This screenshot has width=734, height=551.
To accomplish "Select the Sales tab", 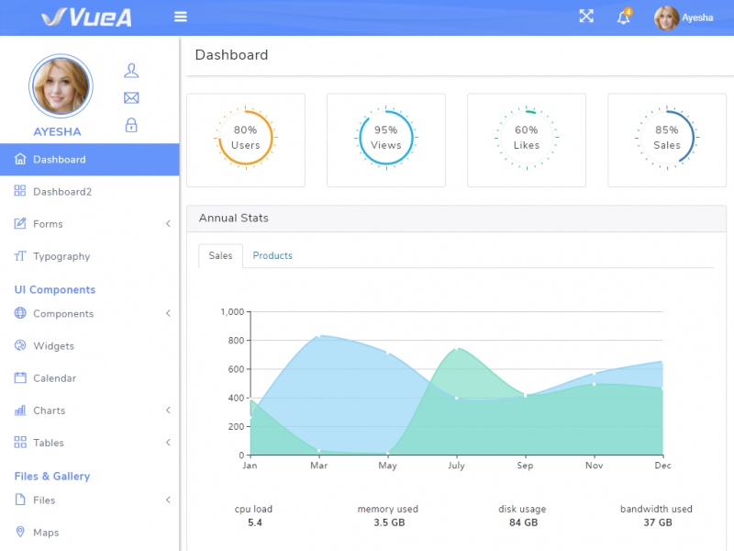I will (x=219, y=255).
